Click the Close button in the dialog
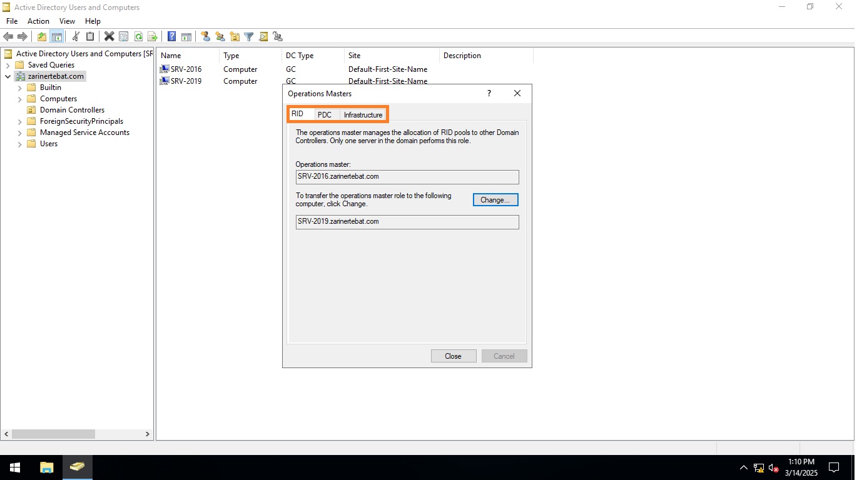 click(x=454, y=356)
